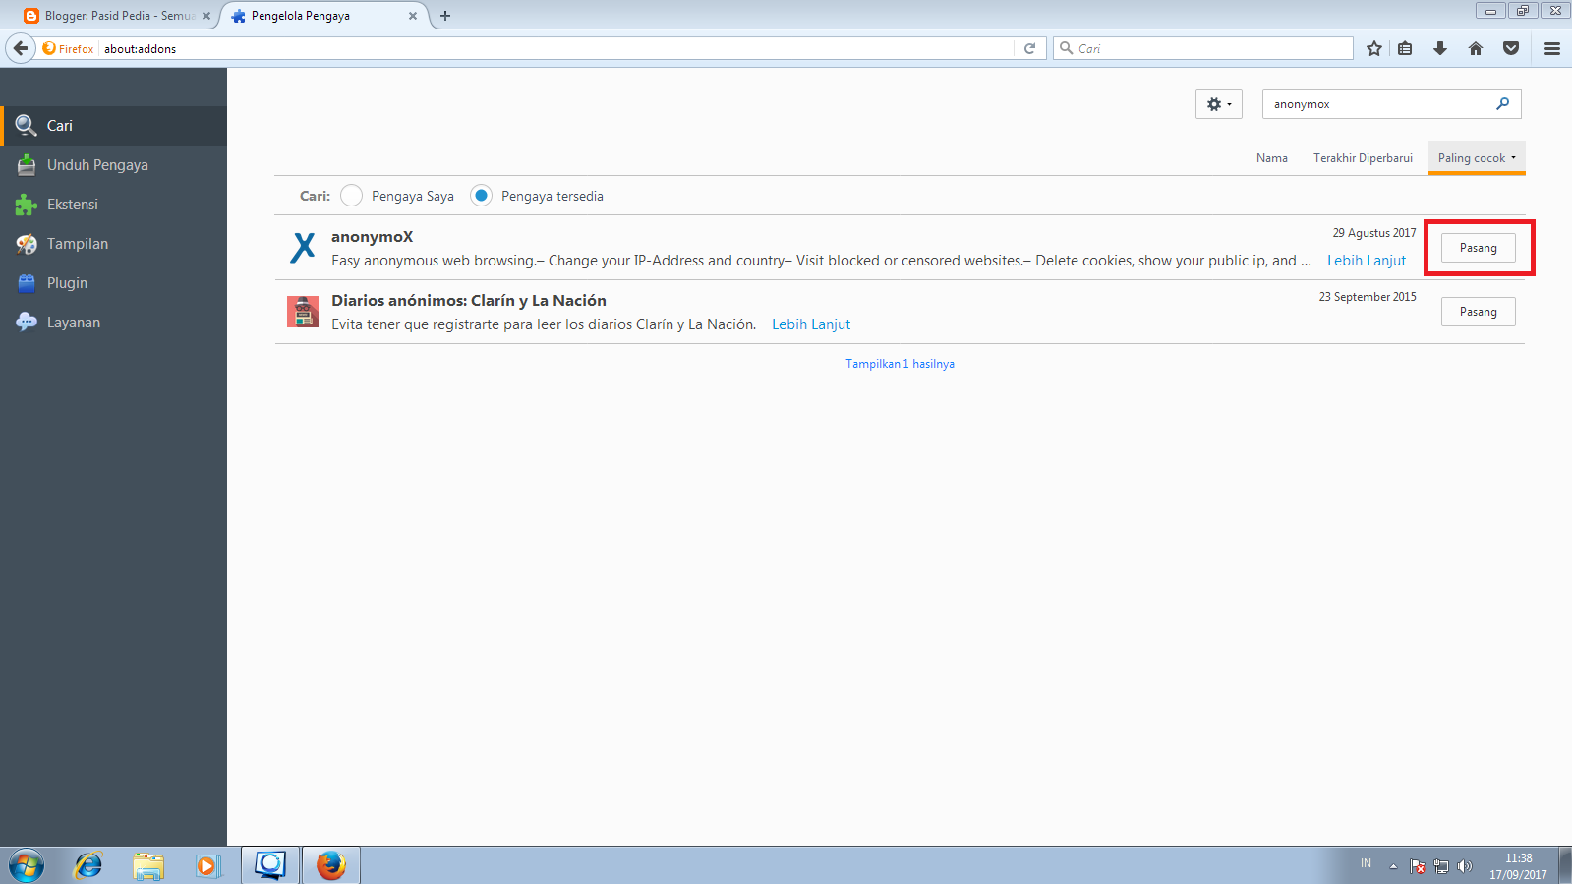Viewport: 1572px width, 884px height.
Task: Close the Pengelola Pengaya tab
Action: point(413,16)
